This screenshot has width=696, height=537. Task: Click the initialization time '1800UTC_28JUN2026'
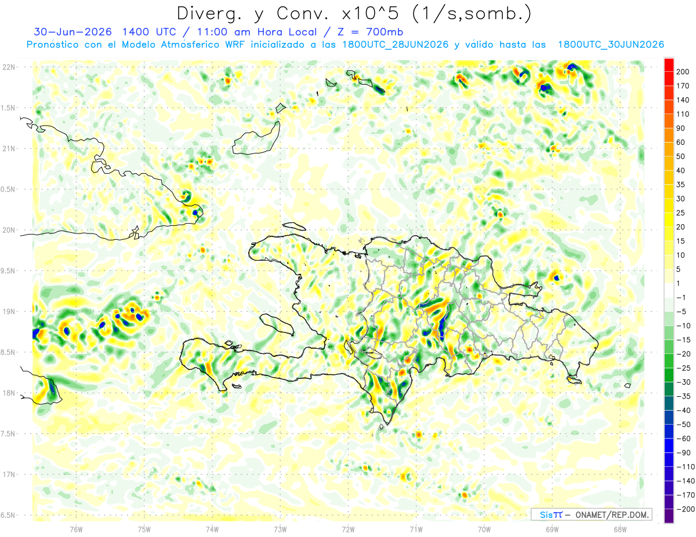click(396, 45)
